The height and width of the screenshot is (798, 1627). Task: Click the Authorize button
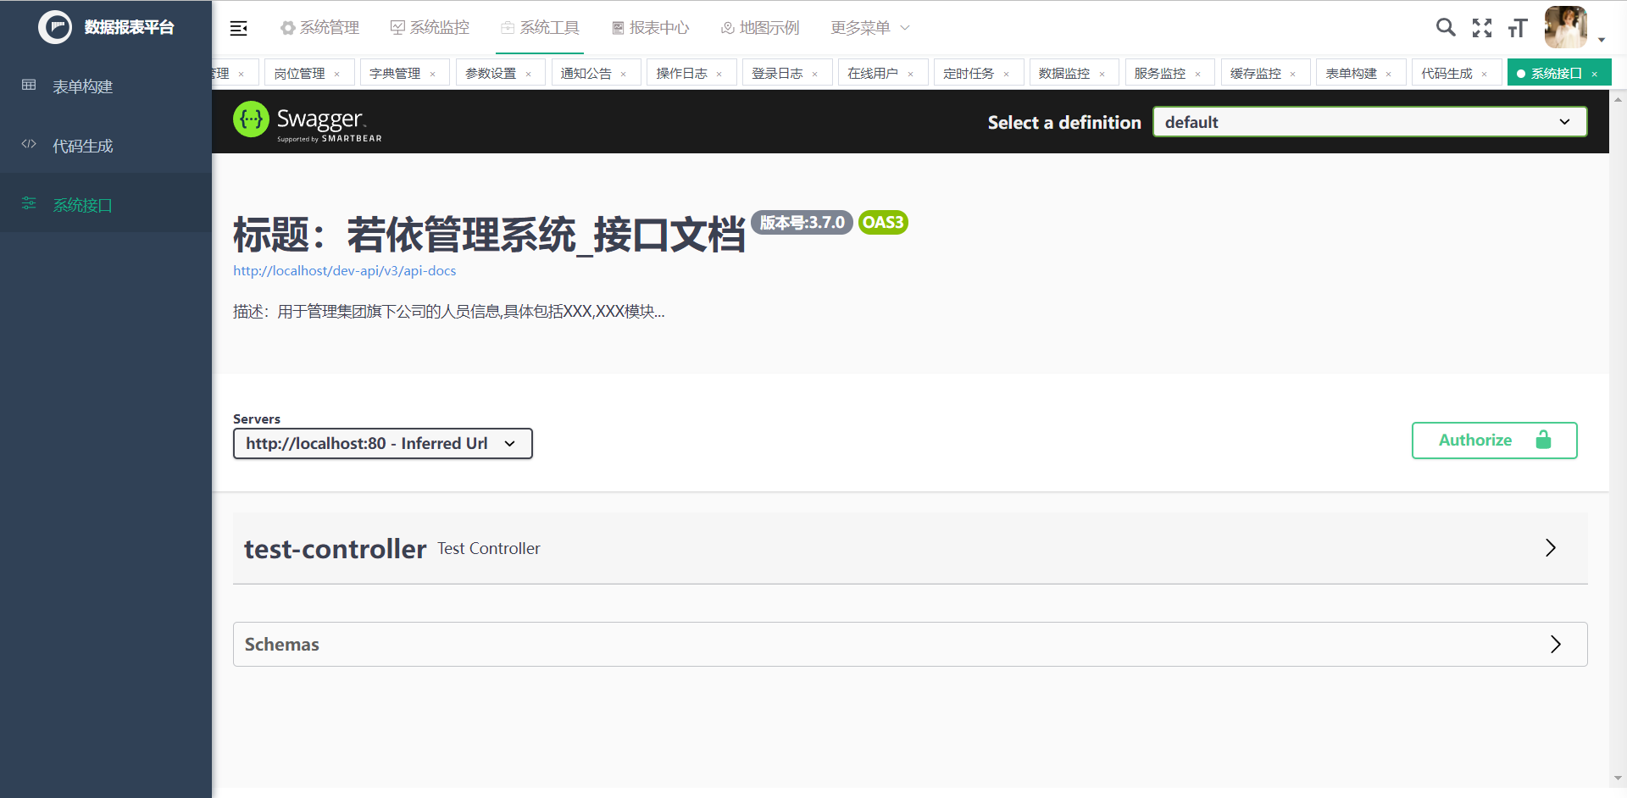pyautogui.click(x=1494, y=440)
